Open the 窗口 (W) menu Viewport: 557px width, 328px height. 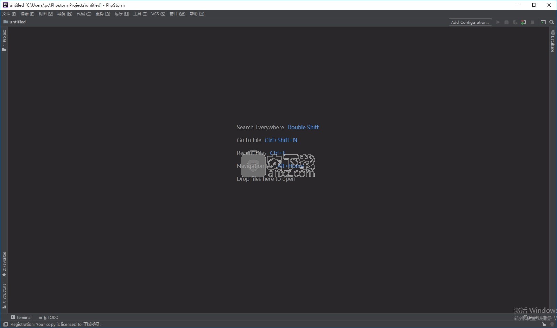tap(177, 14)
